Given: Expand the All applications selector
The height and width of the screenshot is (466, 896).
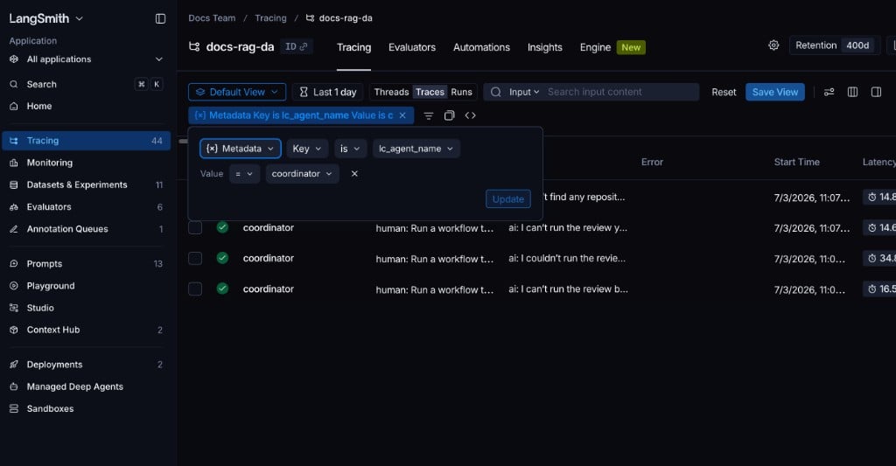Looking at the screenshot, I should (87, 59).
